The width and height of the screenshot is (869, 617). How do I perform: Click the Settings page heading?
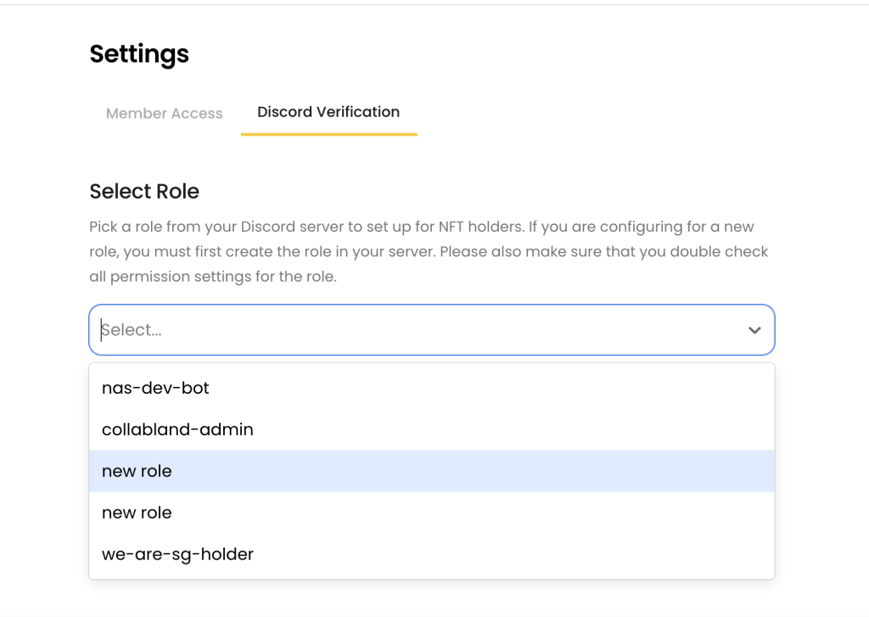138,53
